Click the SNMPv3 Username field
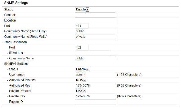Viewport: 181px width, 108px height. point(95,75)
